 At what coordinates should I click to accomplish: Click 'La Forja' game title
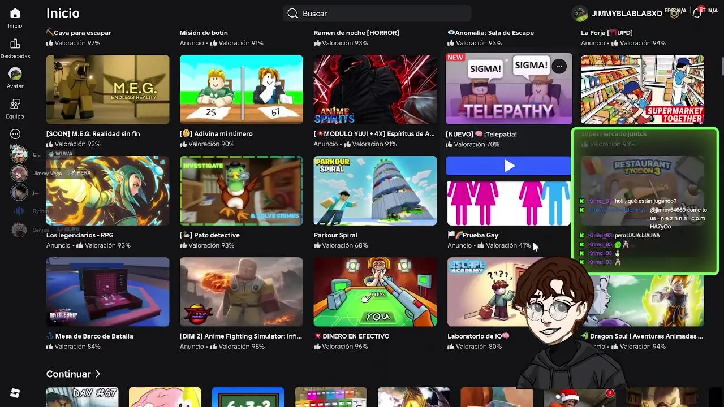pyautogui.click(x=607, y=33)
